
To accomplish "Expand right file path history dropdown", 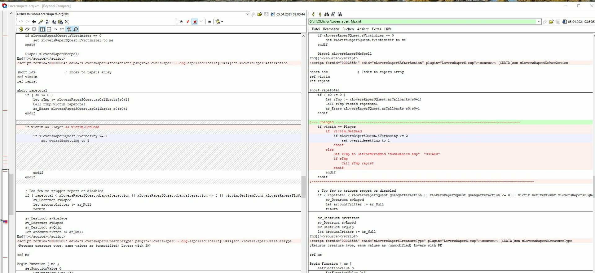I will pos(539,22).
